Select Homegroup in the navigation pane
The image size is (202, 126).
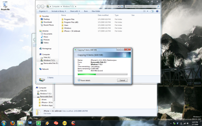45,49
